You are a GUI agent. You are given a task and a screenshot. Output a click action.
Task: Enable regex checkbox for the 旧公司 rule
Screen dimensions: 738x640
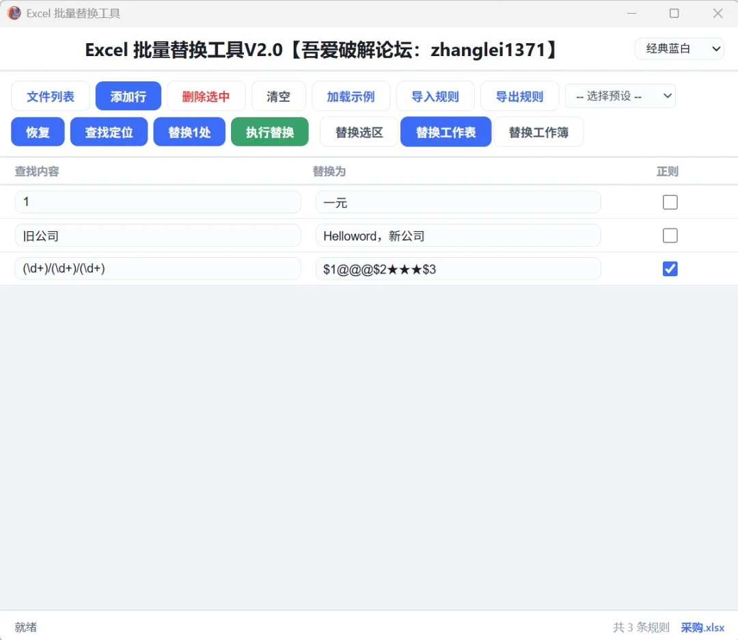pos(670,235)
